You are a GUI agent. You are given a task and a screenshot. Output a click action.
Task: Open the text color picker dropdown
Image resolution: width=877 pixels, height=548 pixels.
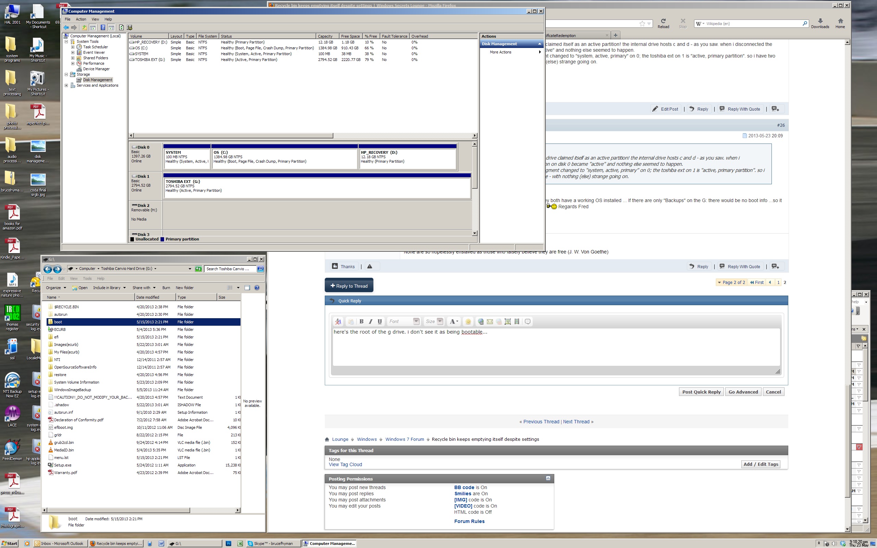click(454, 322)
